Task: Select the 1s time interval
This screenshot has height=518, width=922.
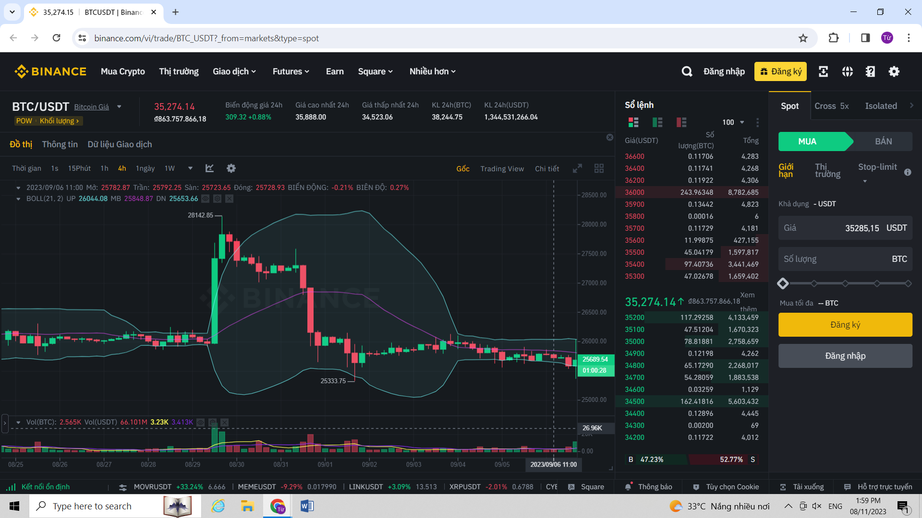Action: (55, 168)
